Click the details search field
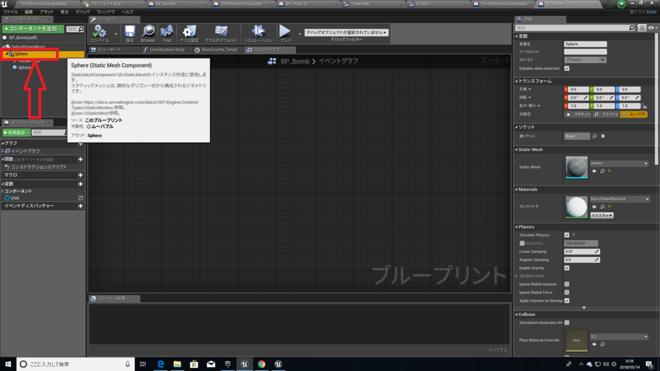Viewport: 660px width, 371px height. coord(576,28)
